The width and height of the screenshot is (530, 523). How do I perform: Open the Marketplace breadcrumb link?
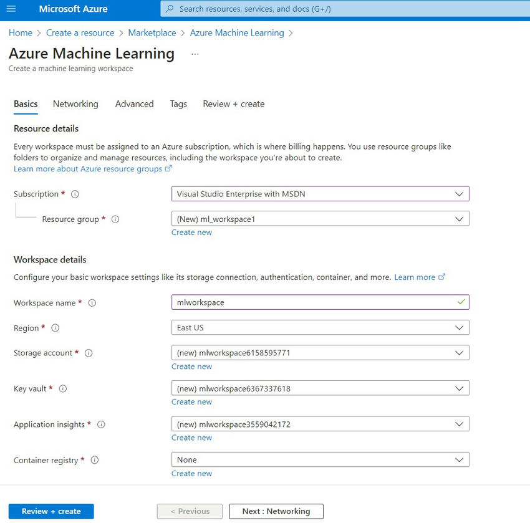click(x=152, y=32)
